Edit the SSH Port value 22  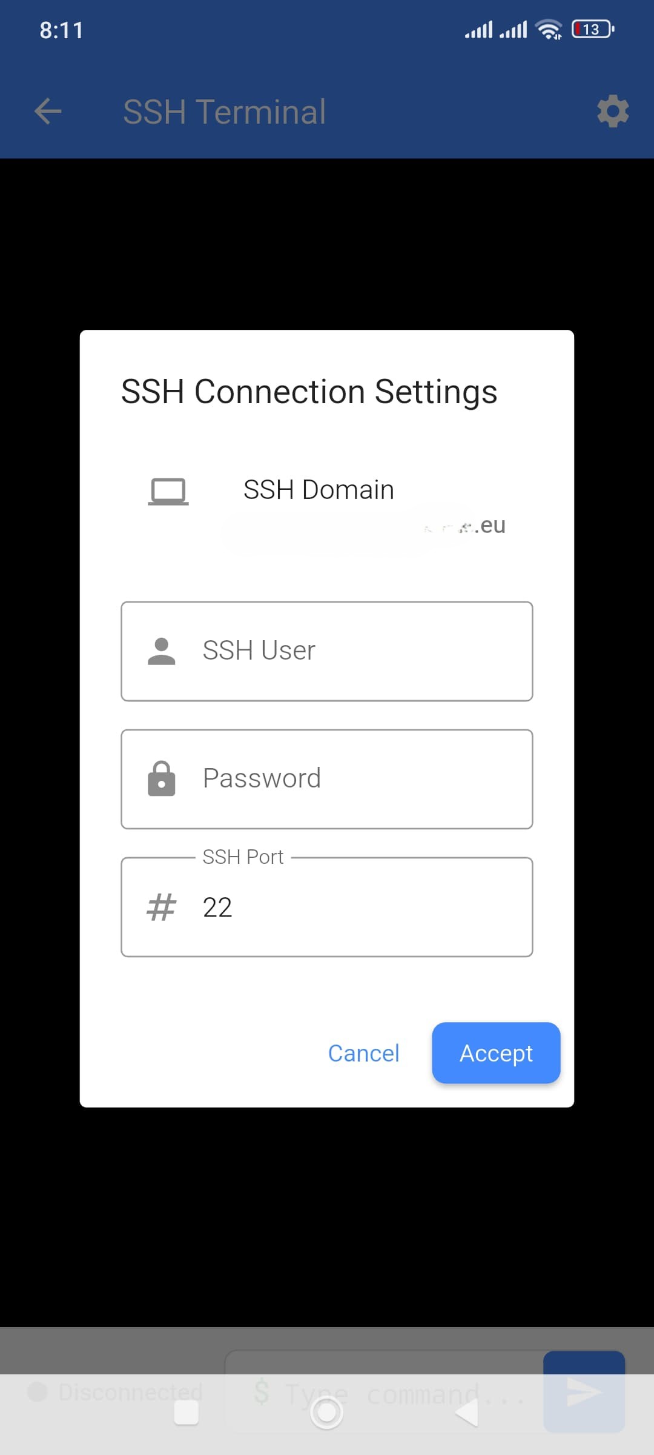pyautogui.click(x=327, y=907)
